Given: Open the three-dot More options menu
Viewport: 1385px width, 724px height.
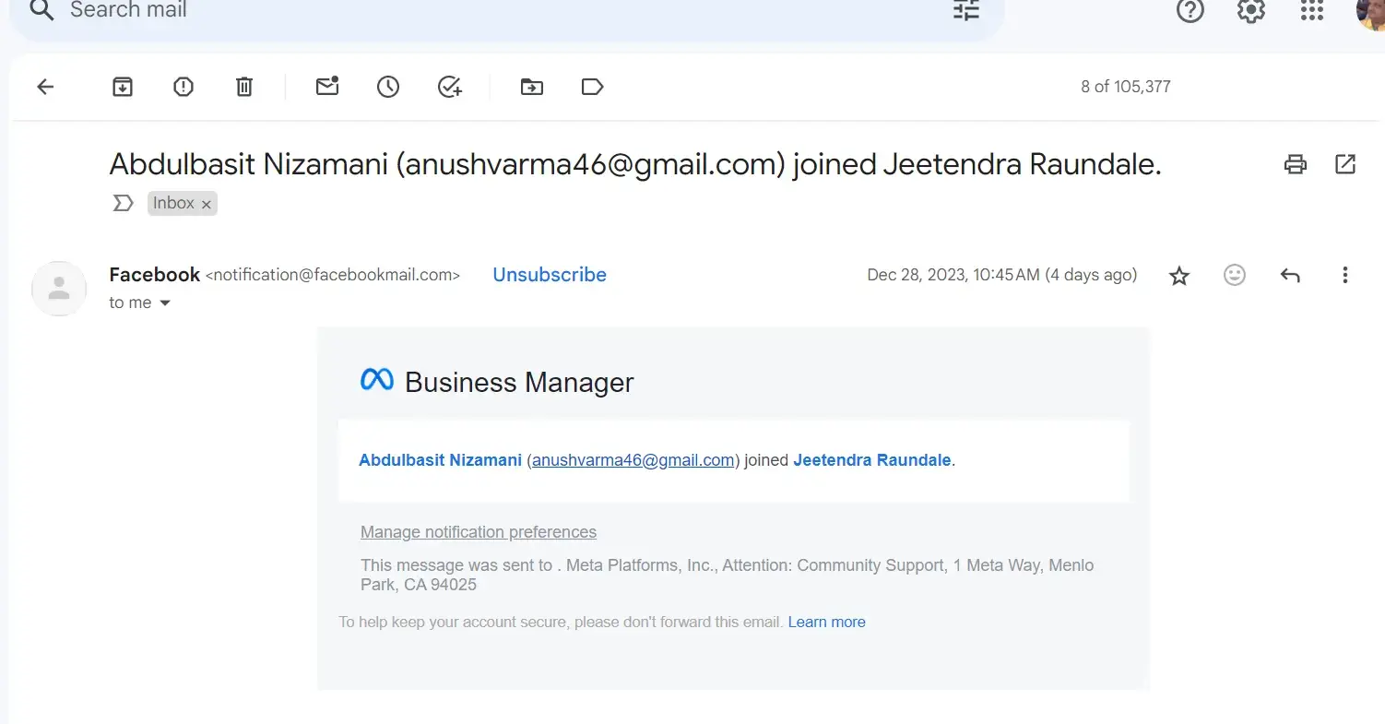Looking at the screenshot, I should (1345, 275).
